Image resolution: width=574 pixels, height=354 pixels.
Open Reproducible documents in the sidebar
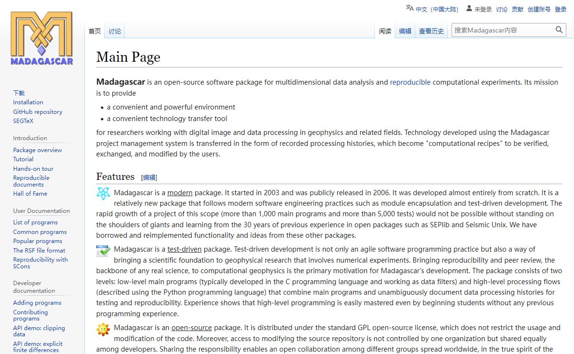[31, 181]
